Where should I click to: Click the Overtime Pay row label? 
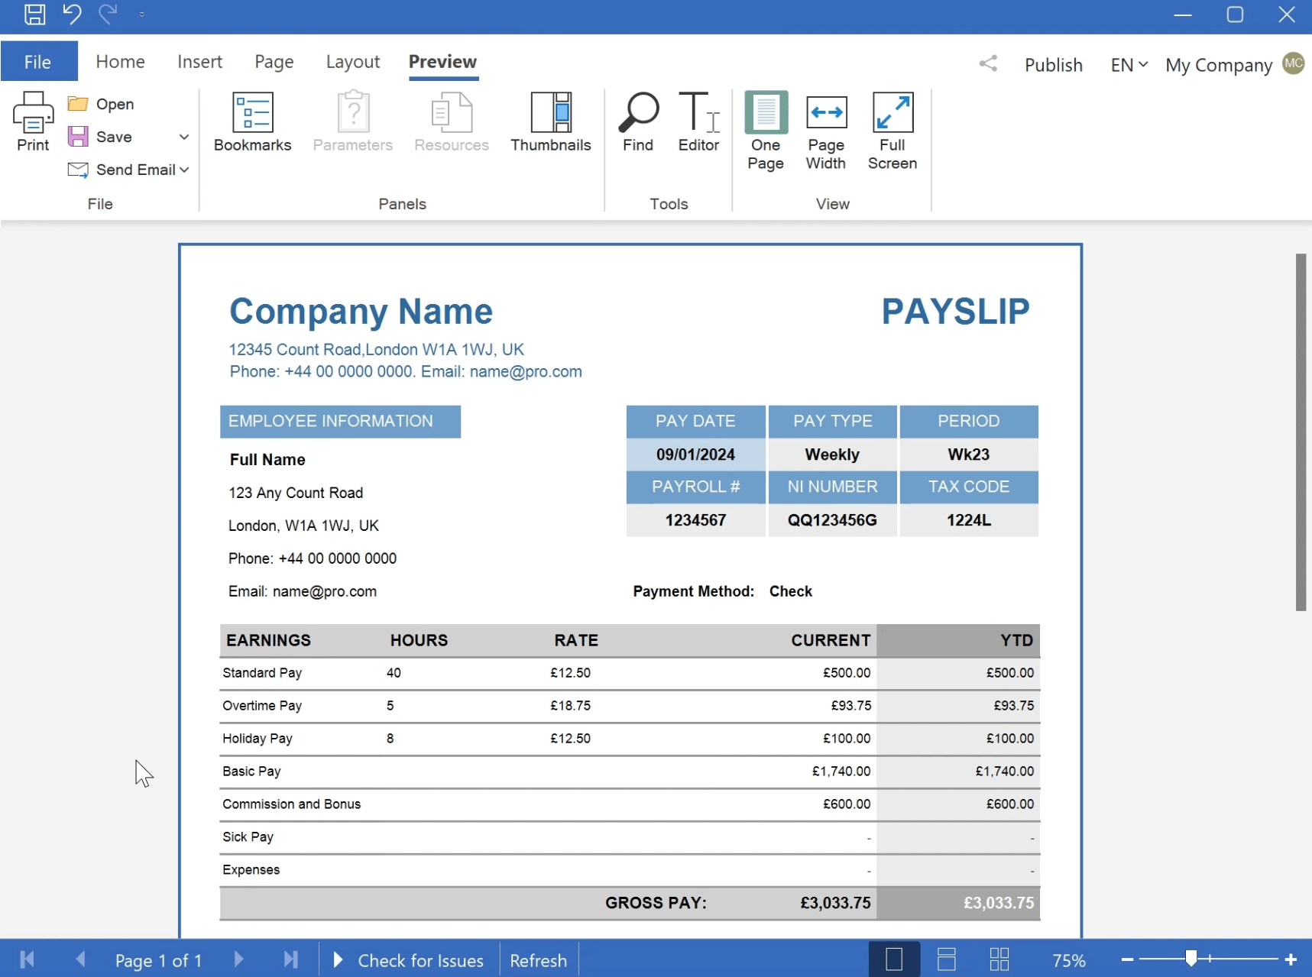(262, 706)
